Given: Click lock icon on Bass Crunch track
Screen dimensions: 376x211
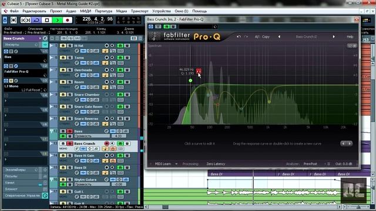Looking at the screenshot, I should coord(113,149).
